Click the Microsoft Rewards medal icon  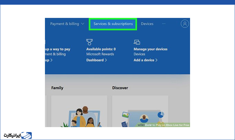(90, 42)
